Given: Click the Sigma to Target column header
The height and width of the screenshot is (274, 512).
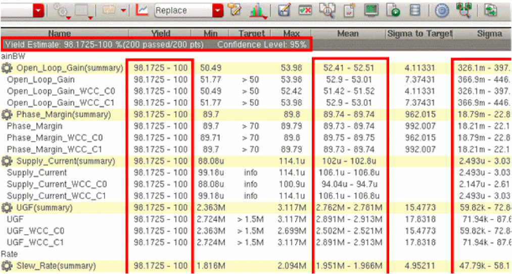Looking at the screenshot, I should click(x=420, y=33).
